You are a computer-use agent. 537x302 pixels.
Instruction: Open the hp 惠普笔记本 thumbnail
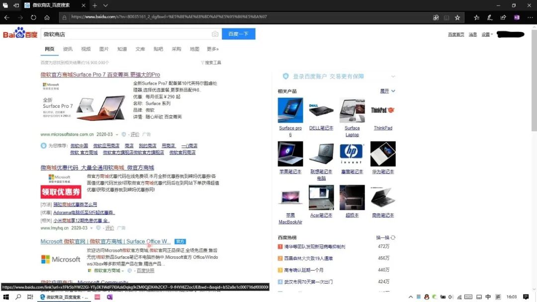[352, 154]
